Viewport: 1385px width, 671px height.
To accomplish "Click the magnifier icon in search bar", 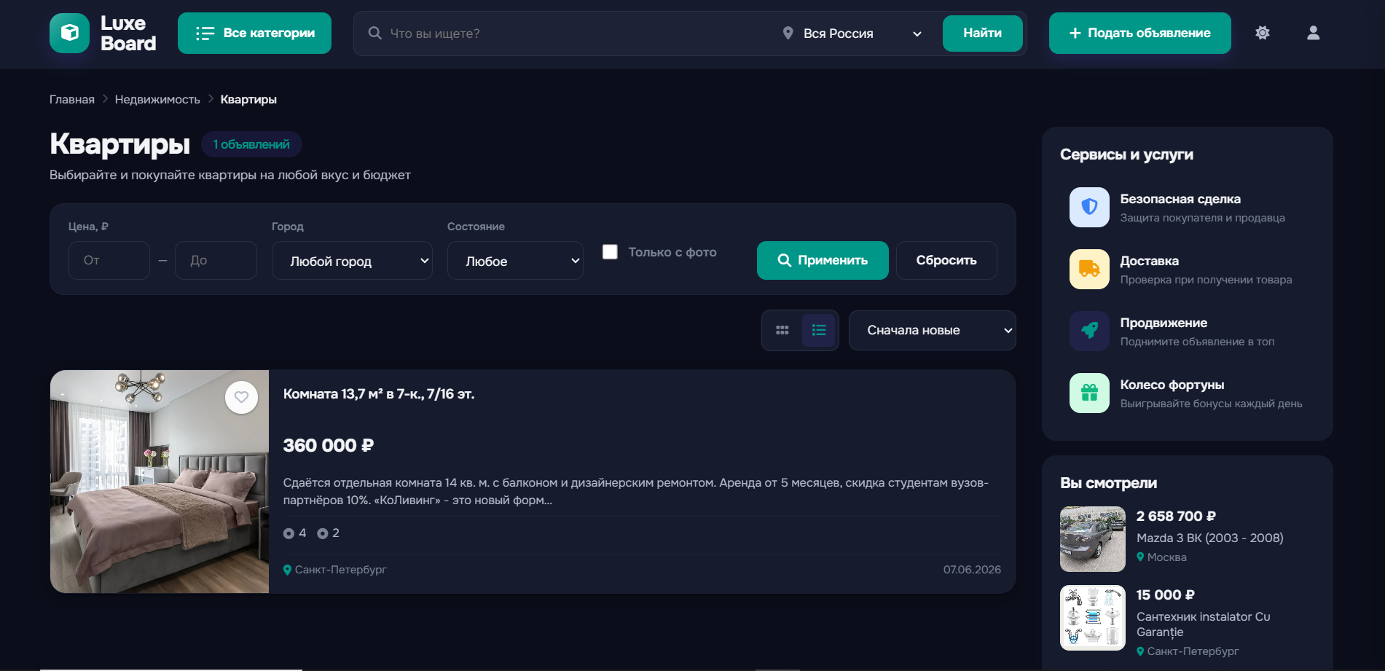I will point(374,33).
